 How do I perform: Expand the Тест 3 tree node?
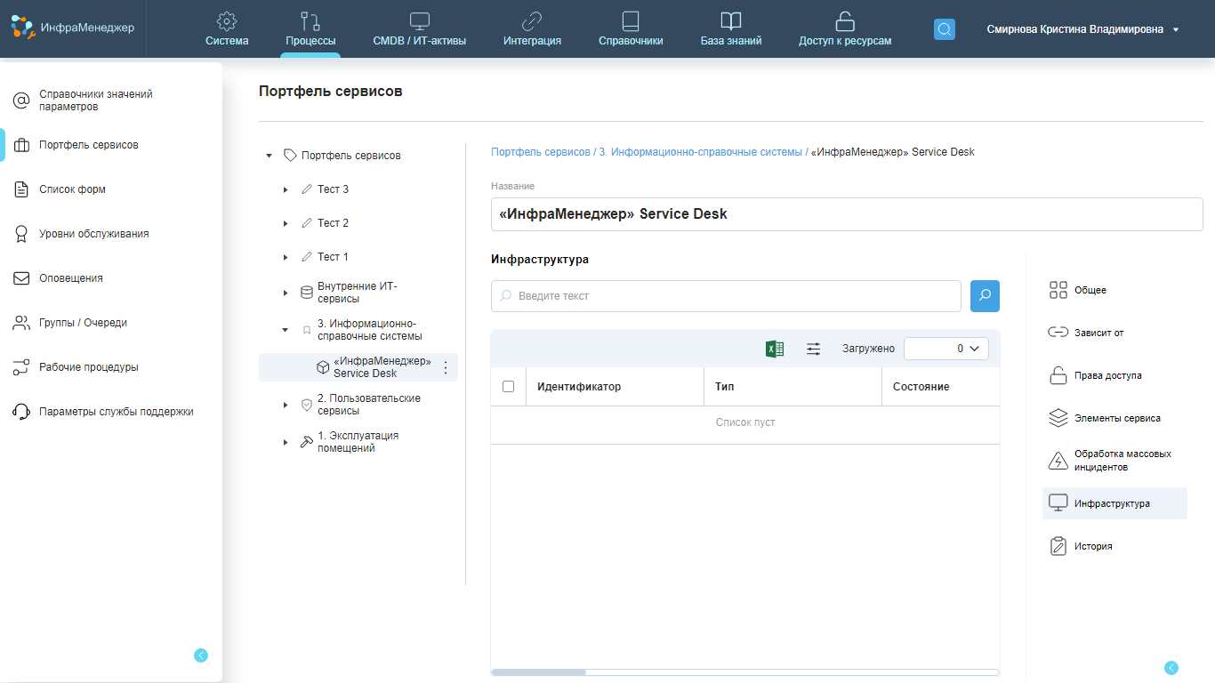tap(286, 189)
